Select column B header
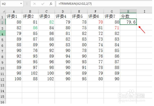The image size is (154, 106). pos(30,11)
